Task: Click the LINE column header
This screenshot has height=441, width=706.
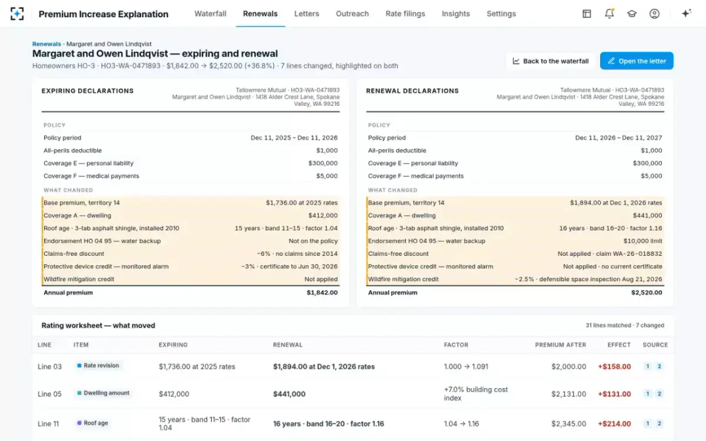Action: click(x=44, y=345)
